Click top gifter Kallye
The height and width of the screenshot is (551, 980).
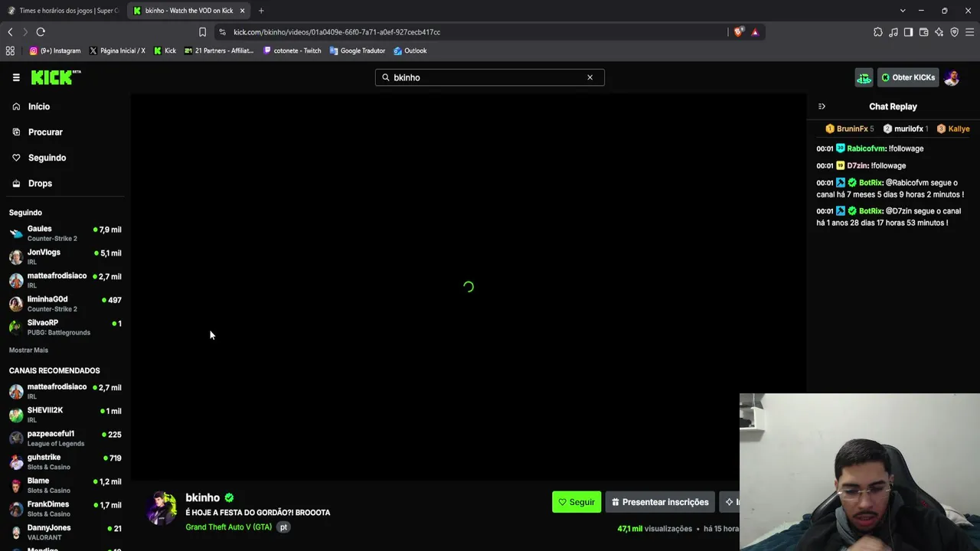tap(953, 129)
